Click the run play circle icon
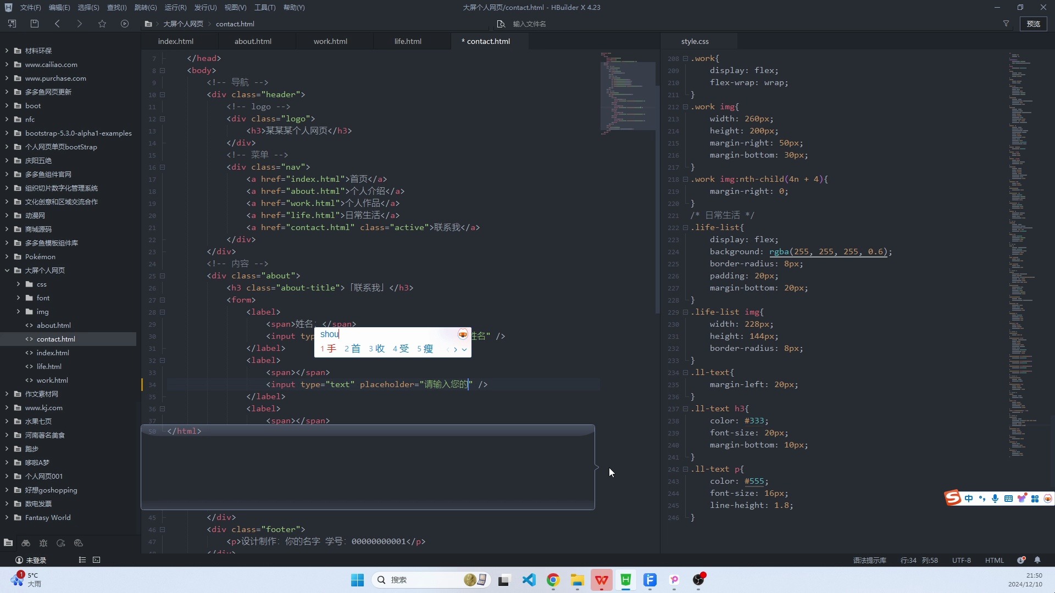The image size is (1055, 593). click(x=125, y=24)
